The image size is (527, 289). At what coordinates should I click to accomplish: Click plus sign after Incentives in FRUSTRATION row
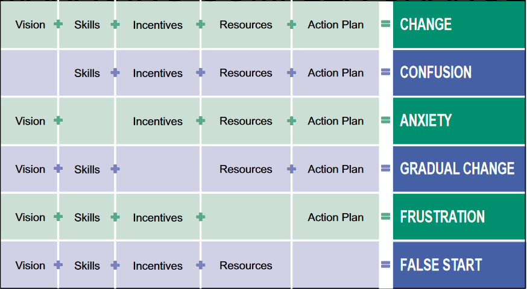point(201,217)
